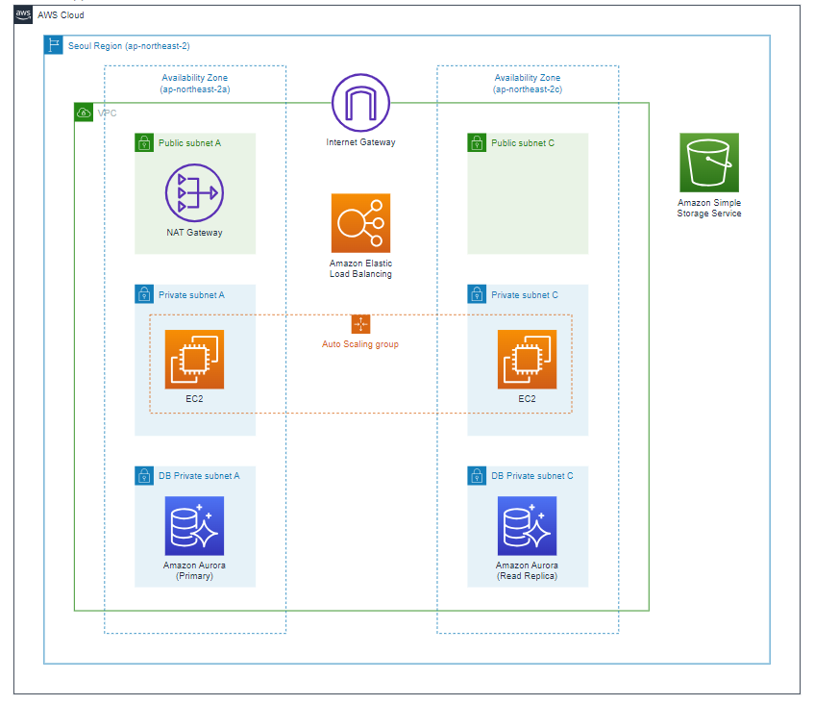
Task: Select the AWS Cloud header label
Action: [61, 15]
